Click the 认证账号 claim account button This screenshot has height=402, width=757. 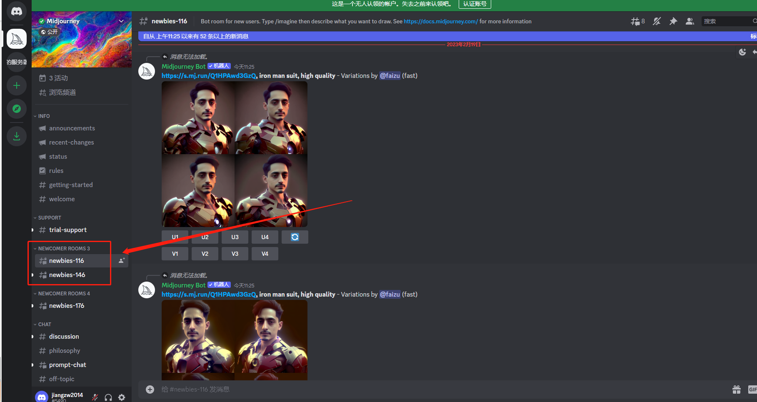click(475, 4)
